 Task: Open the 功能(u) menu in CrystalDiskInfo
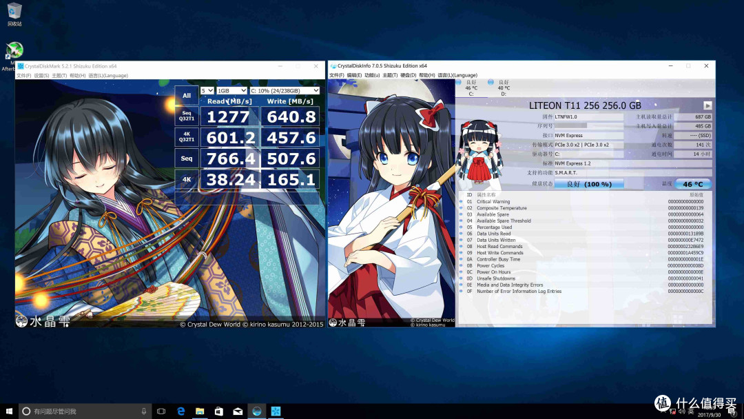point(373,75)
